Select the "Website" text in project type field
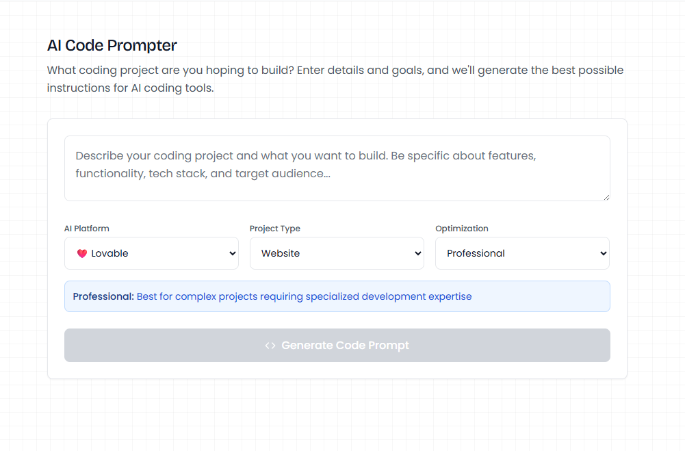The height and width of the screenshot is (451, 685). coord(281,253)
